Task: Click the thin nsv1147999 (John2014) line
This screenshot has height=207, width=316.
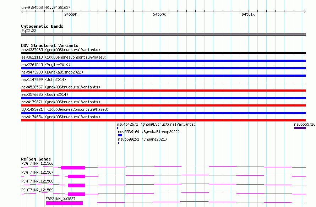Action: [x=163, y=83]
